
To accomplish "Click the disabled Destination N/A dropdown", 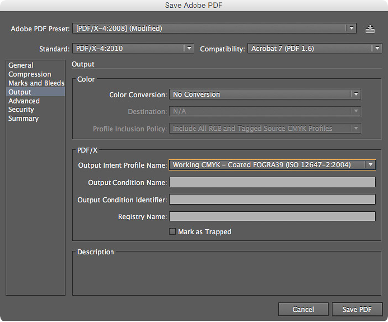I will coord(265,111).
